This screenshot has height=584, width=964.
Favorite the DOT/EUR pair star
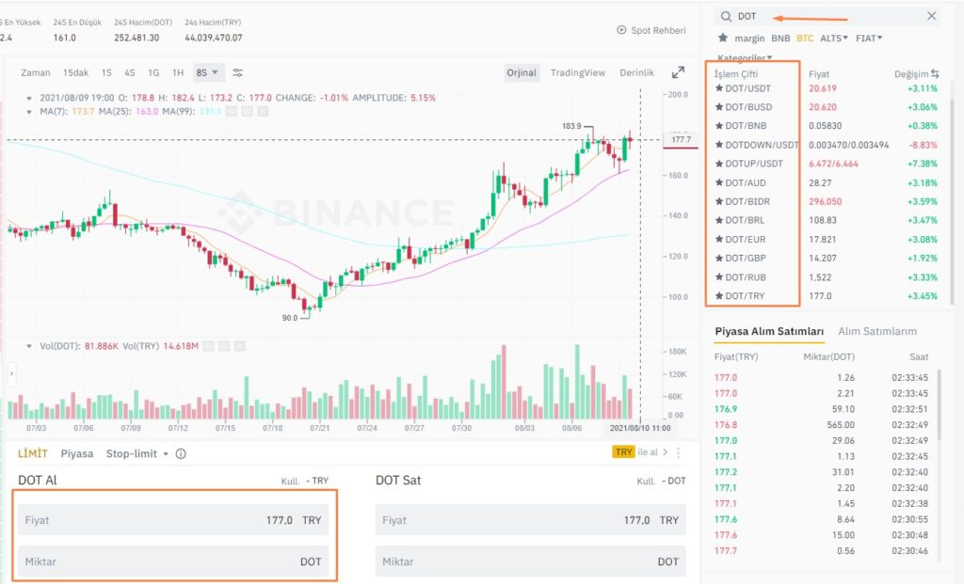(719, 239)
